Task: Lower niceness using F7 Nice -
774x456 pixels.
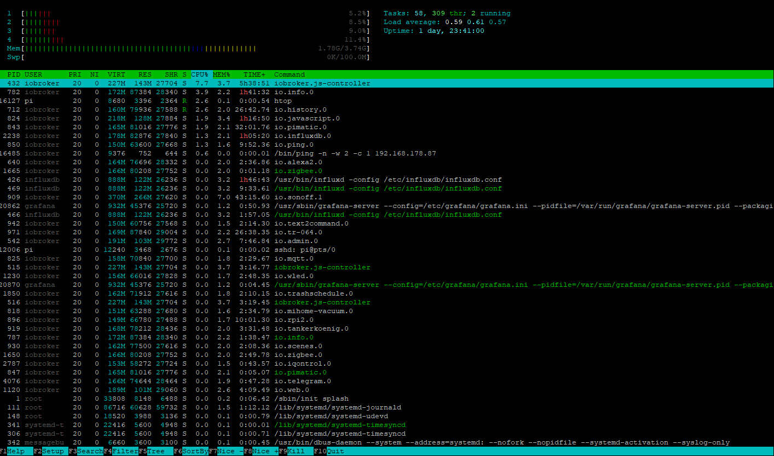Action: point(226,452)
